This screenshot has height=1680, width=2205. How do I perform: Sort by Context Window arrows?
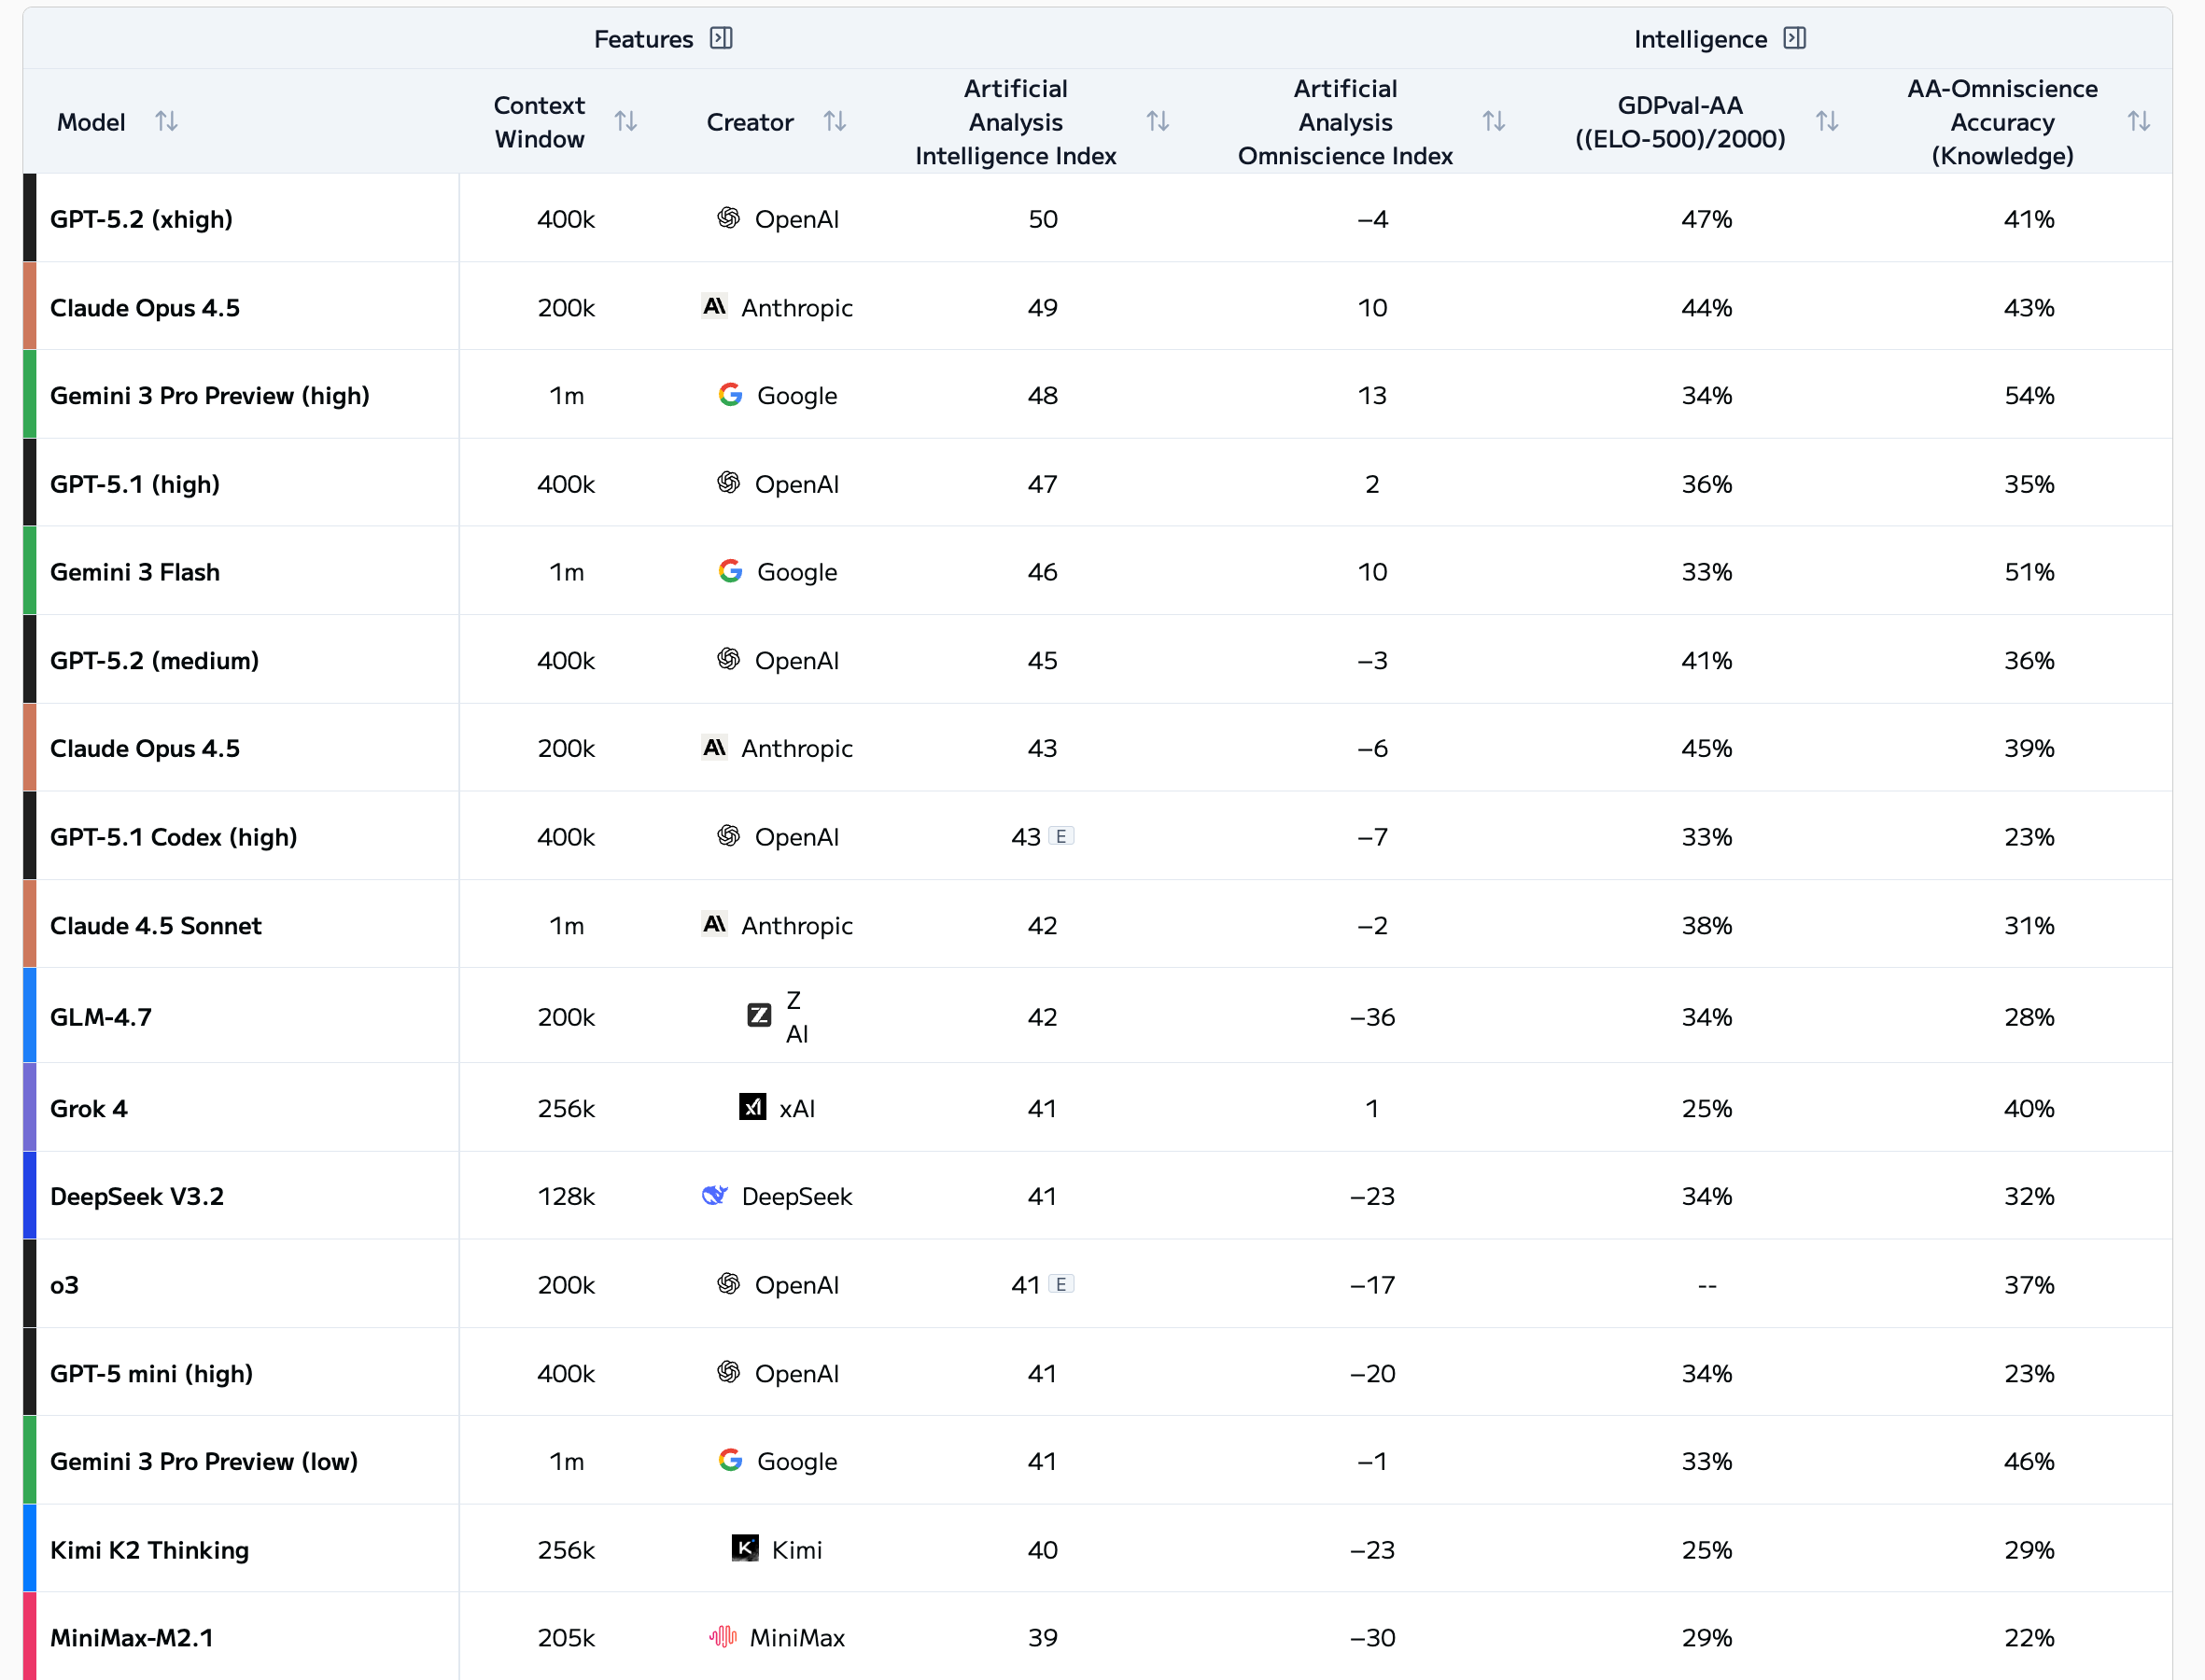(x=626, y=121)
